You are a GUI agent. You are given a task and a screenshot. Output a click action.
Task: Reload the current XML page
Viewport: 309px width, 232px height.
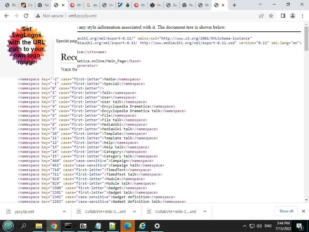[x=26, y=16]
